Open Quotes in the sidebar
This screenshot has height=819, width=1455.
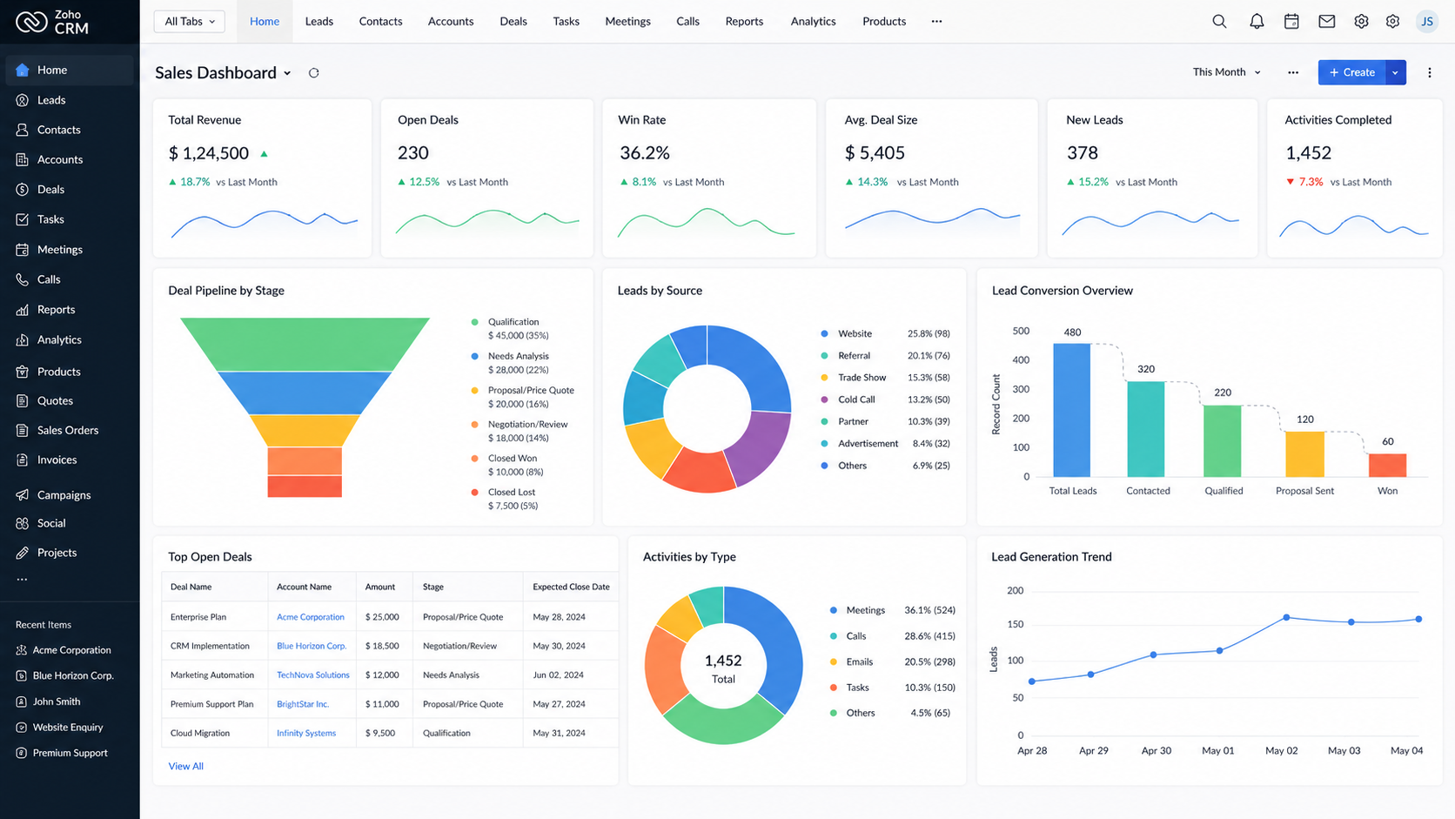[x=70, y=401]
